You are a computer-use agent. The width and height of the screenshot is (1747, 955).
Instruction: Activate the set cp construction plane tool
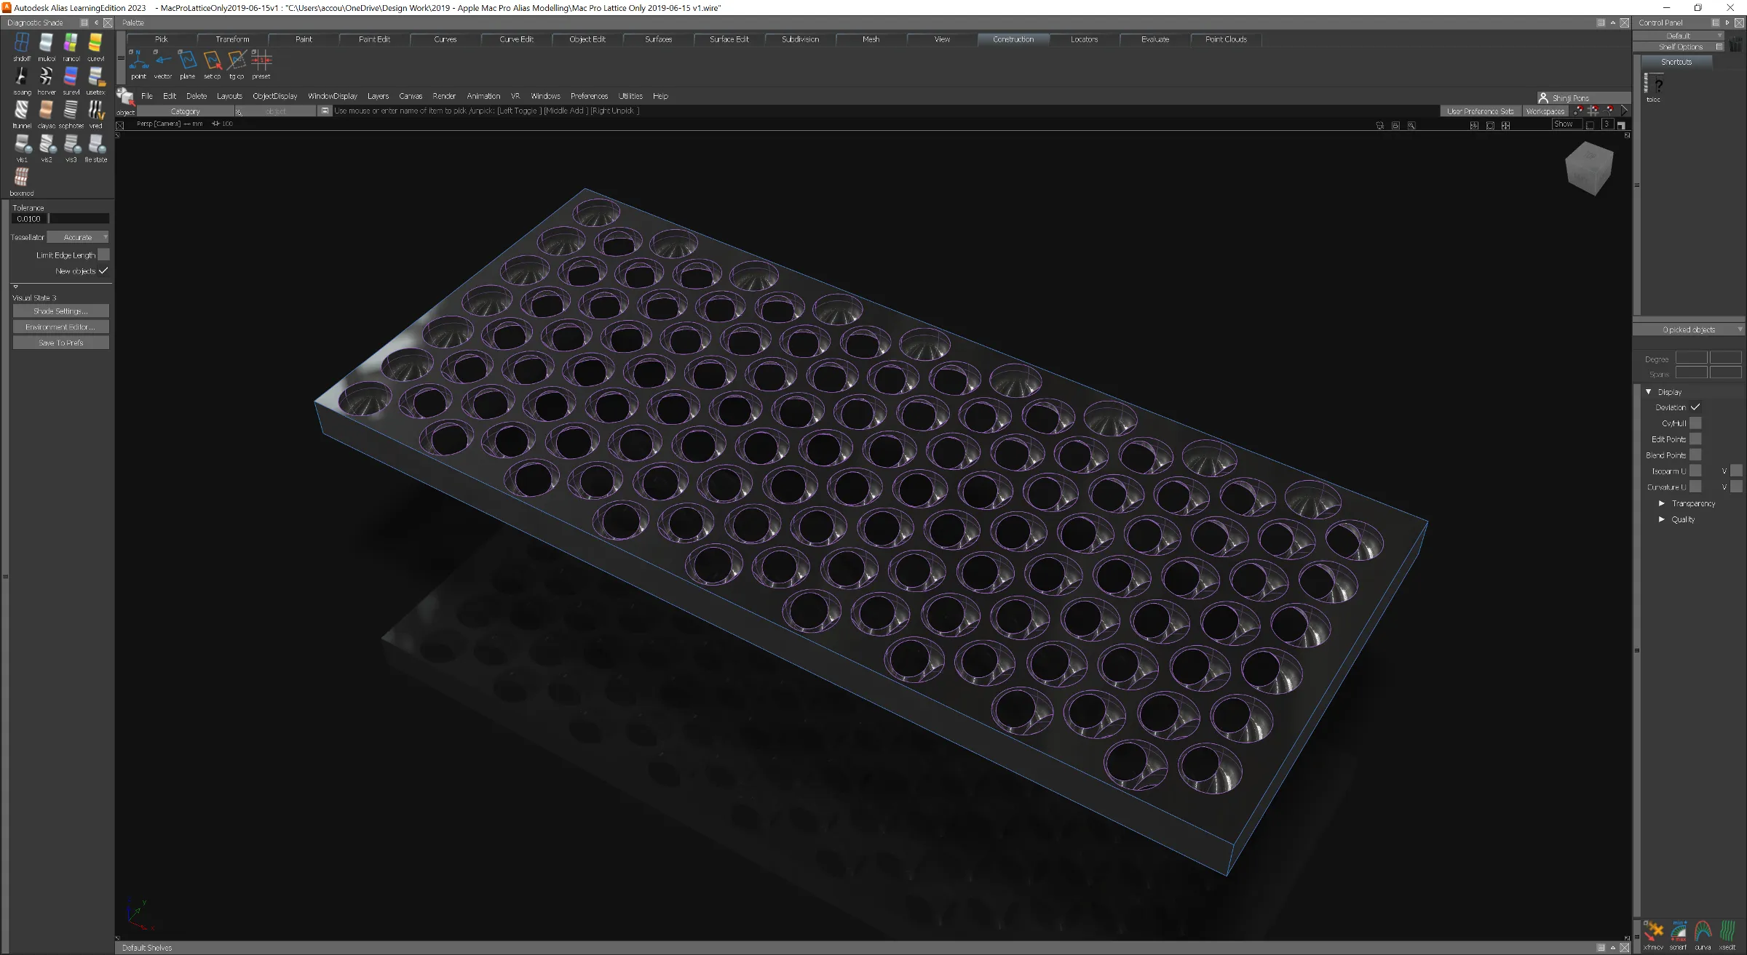pyautogui.click(x=212, y=60)
